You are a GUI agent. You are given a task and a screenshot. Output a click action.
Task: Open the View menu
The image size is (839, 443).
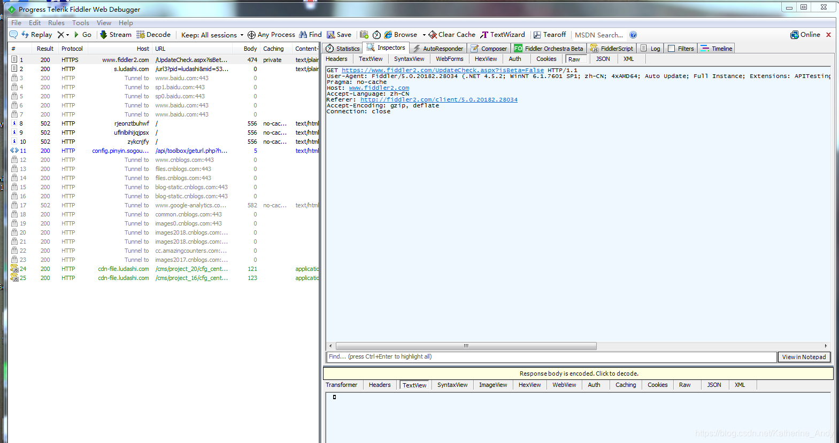[x=104, y=23]
